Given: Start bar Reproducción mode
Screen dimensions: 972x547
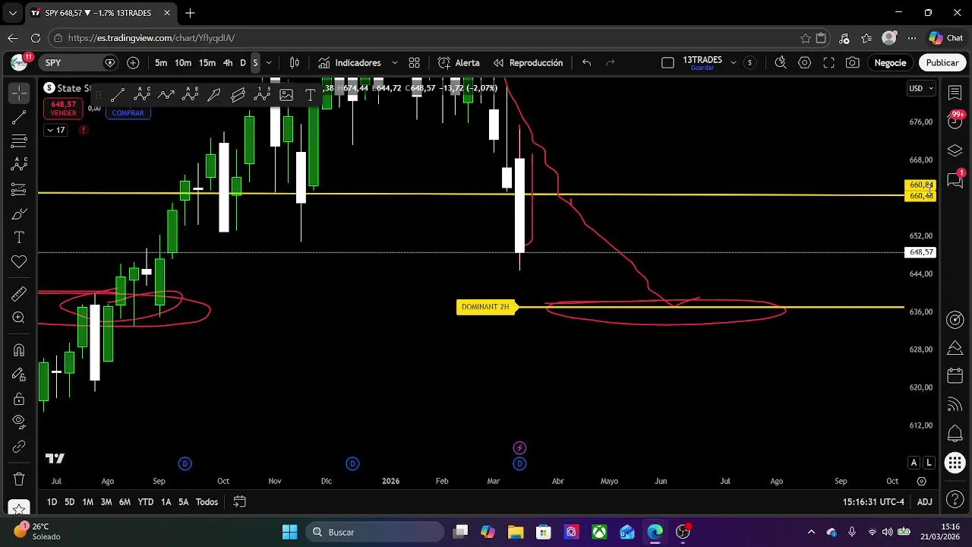Looking at the screenshot, I should click(x=528, y=63).
